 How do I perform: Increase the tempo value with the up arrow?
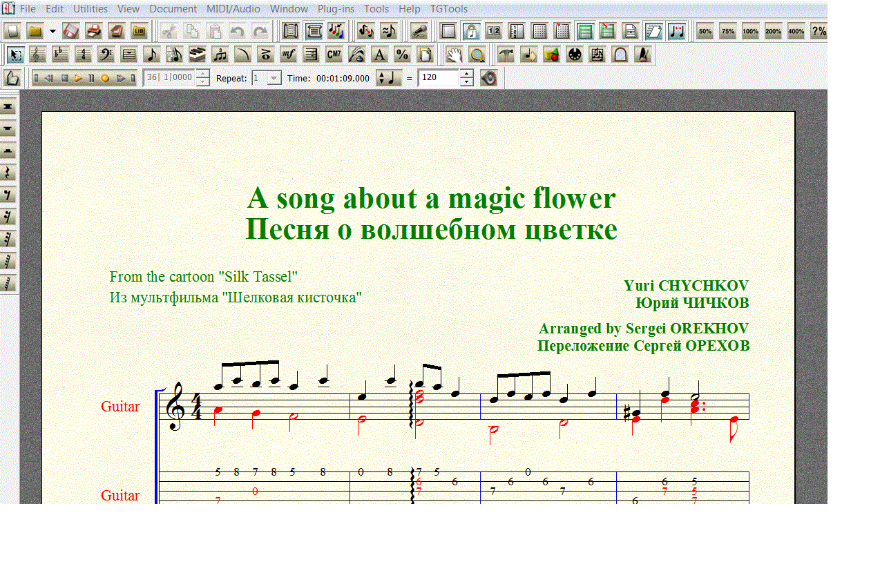point(467,74)
